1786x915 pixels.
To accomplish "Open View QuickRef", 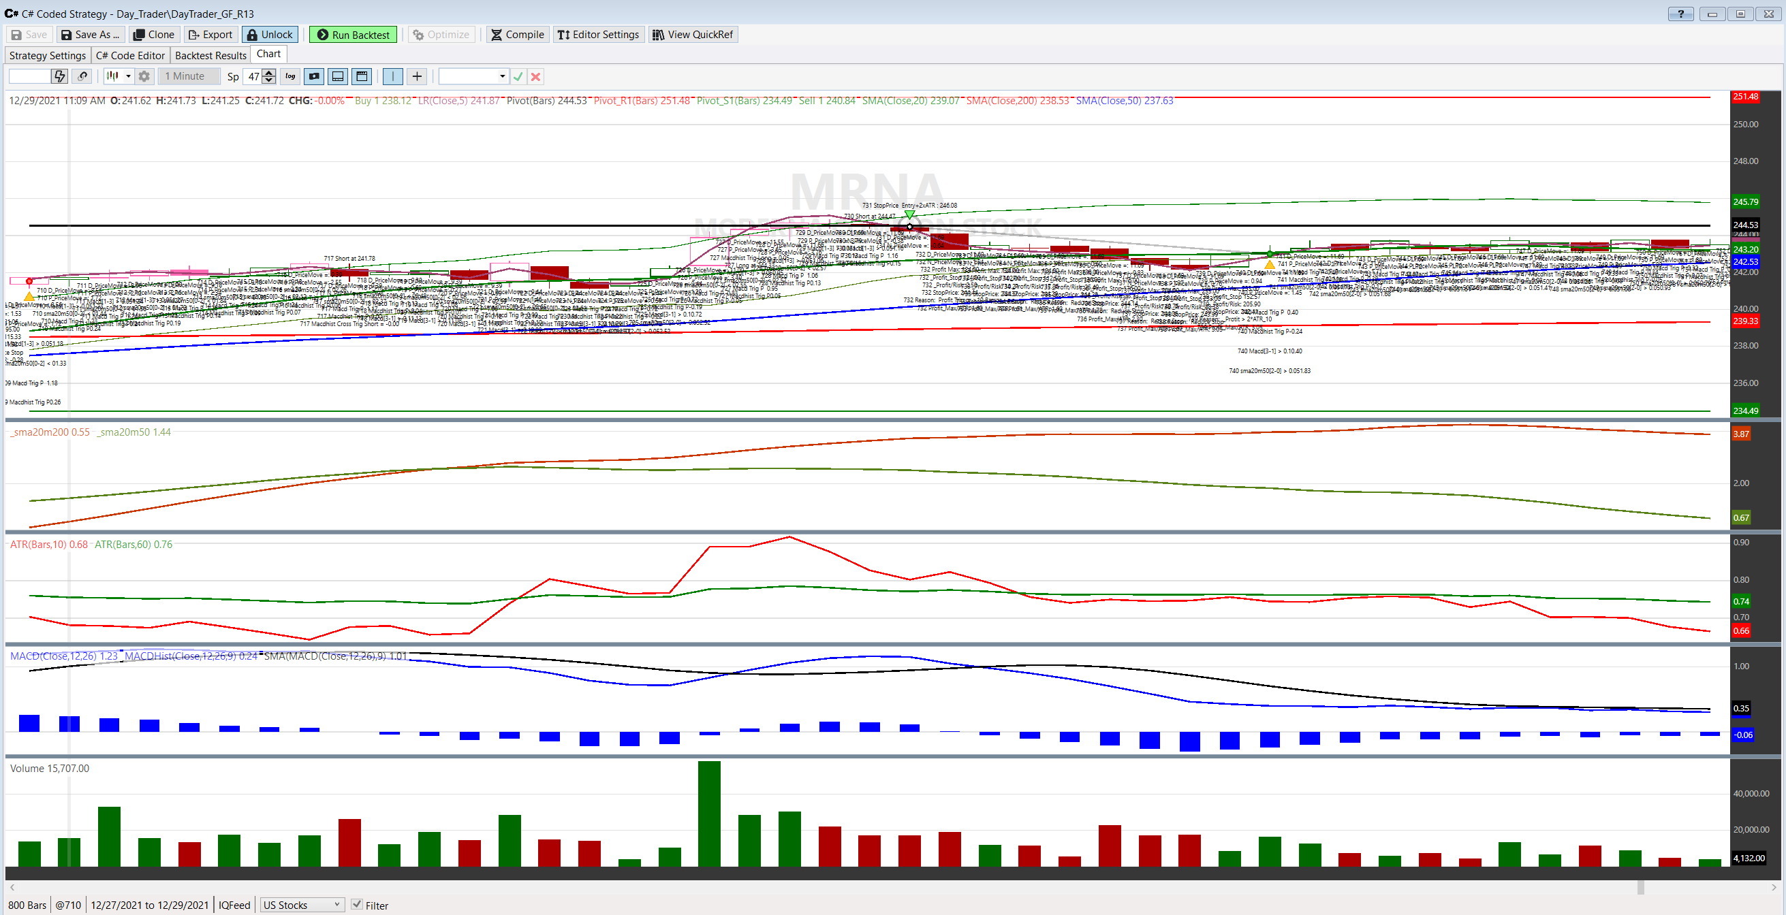I will click(693, 35).
